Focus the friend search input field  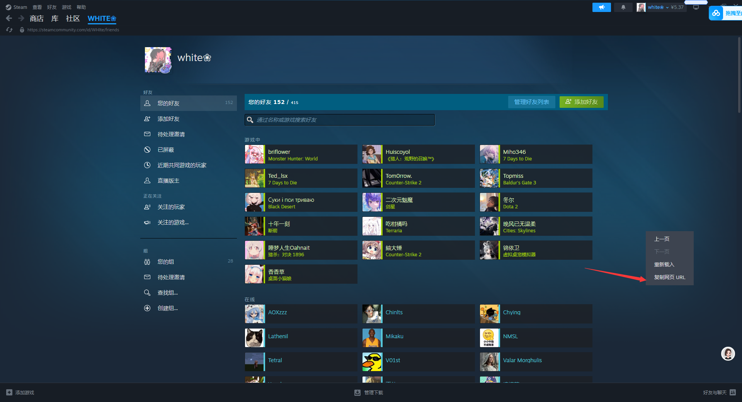340,120
